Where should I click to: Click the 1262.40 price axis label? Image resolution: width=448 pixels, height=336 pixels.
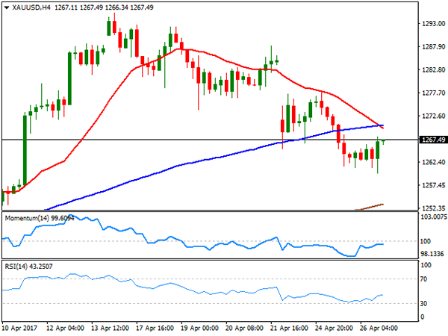tap(433, 162)
